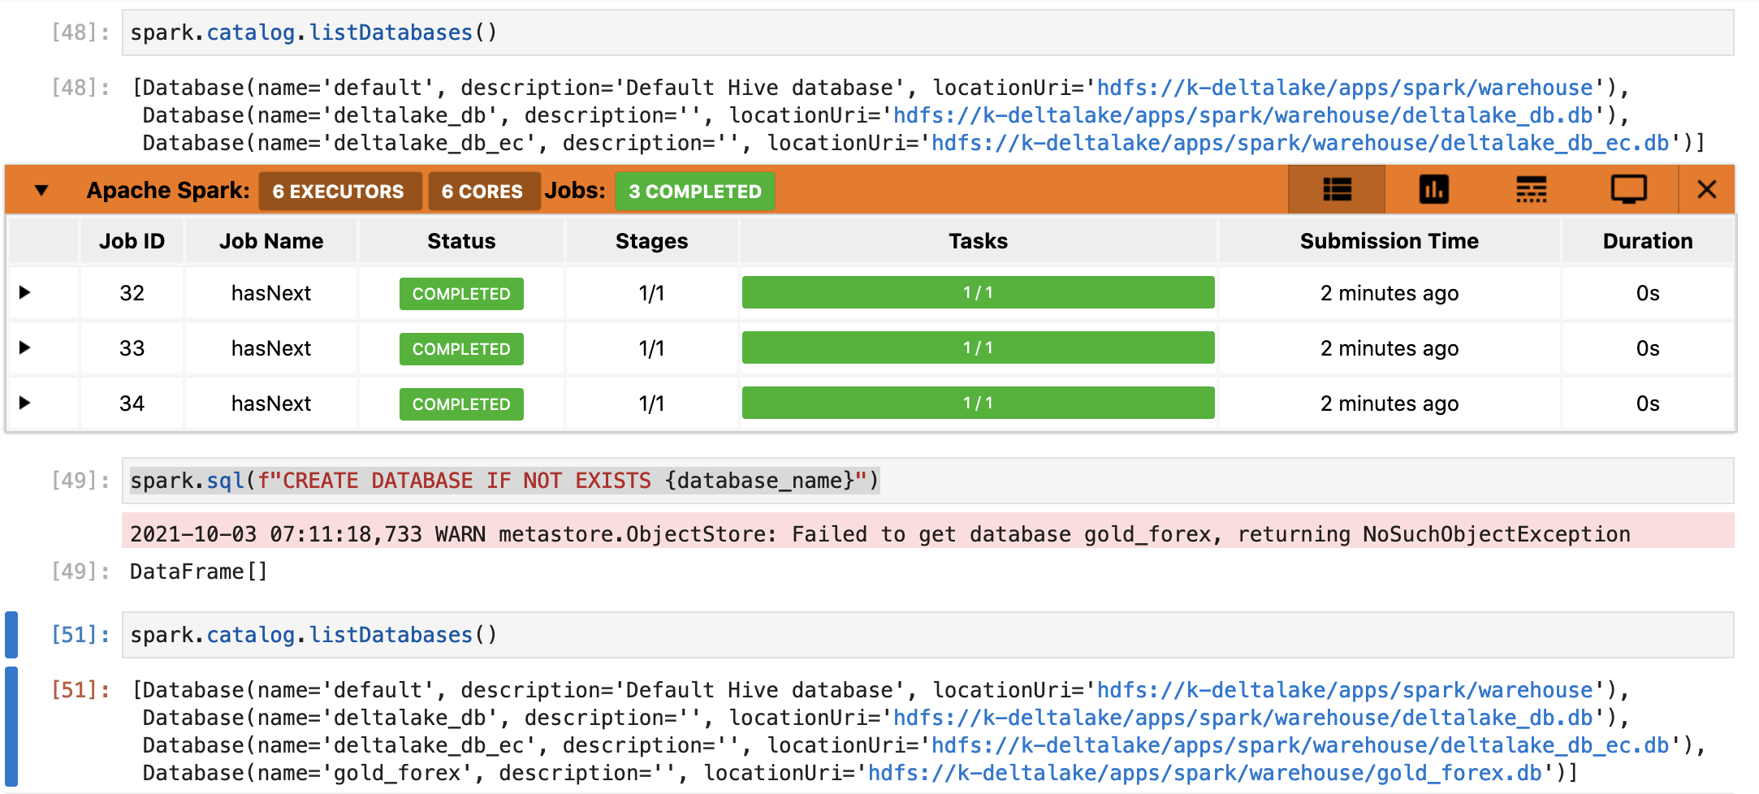
Task: Click inside cell 48 code input
Action: tap(927, 32)
